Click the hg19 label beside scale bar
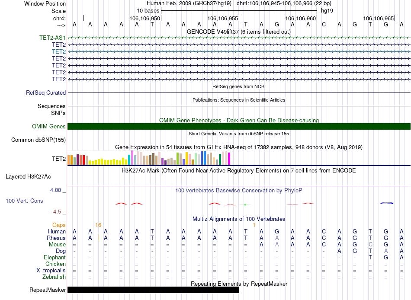The width and height of the screenshot is (411, 300). 327,11
